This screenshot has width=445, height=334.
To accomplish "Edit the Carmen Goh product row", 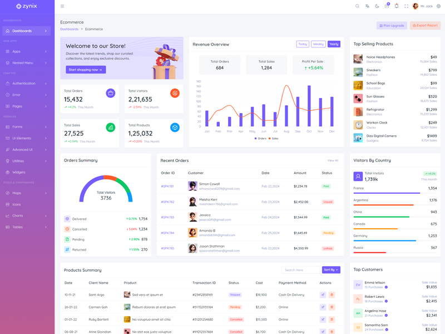I will tap(323, 307).
